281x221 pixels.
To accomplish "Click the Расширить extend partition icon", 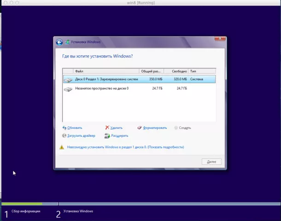I will (107, 136).
